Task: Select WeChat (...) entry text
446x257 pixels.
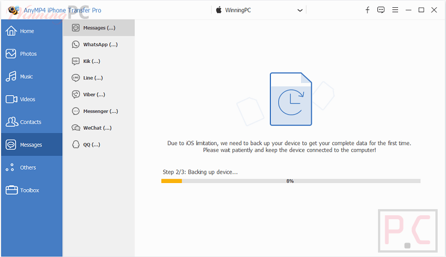Action: (x=97, y=128)
